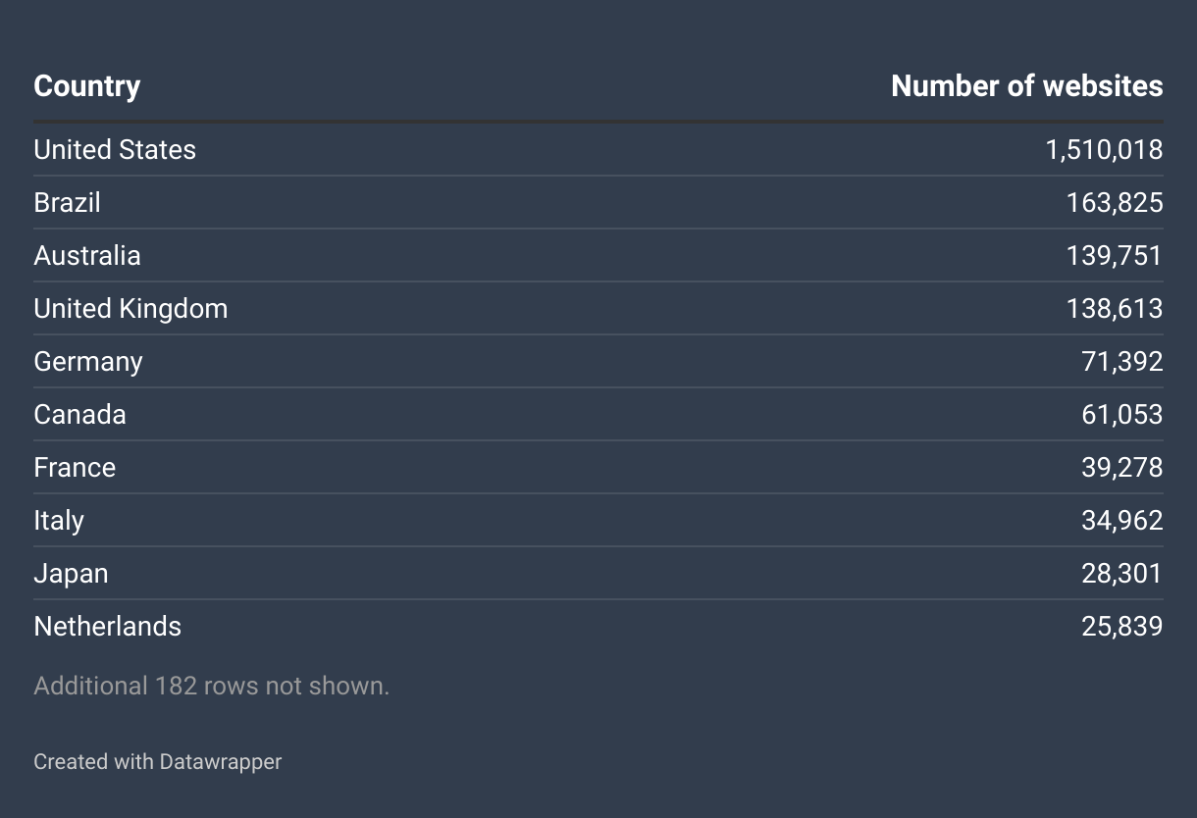
Task: Click the Italy country cell
Action: click(x=59, y=520)
